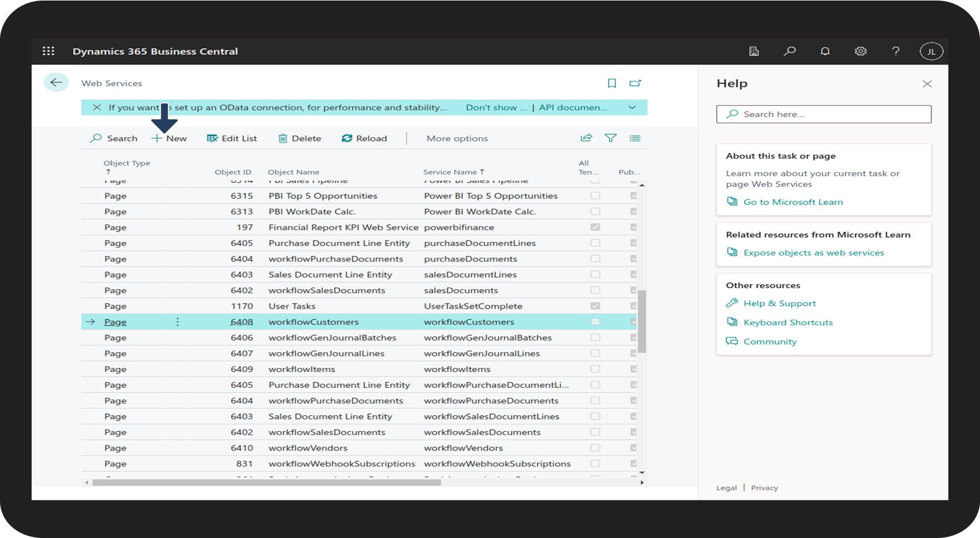980x538 pixels.
Task: Open page in new window icon
Action: (x=635, y=83)
